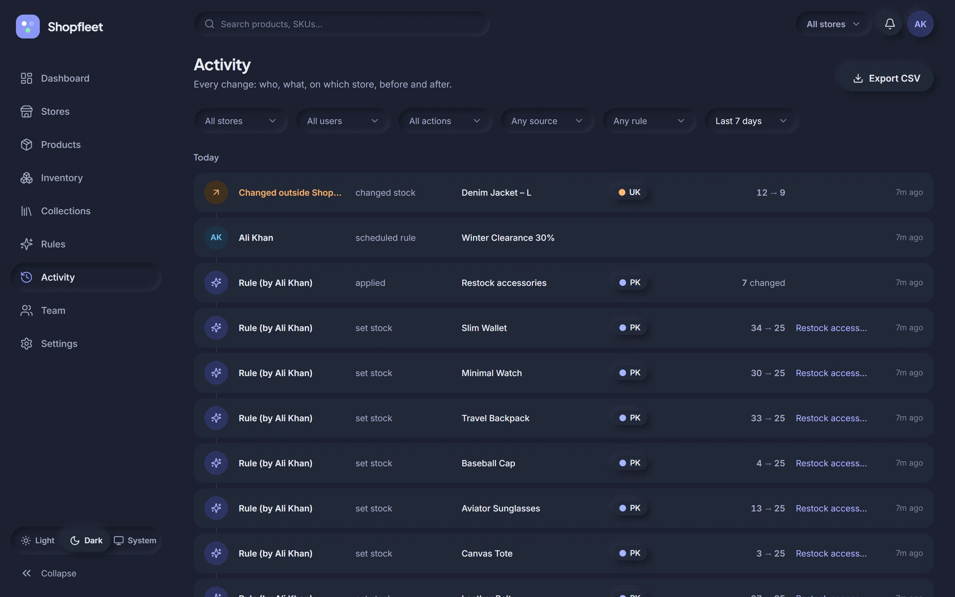The width and height of the screenshot is (955, 597).
Task: Open the Rules sparkle icon
Action: pyautogui.click(x=27, y=244)
